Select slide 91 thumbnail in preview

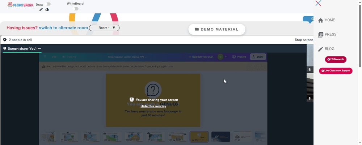point(113,137)
